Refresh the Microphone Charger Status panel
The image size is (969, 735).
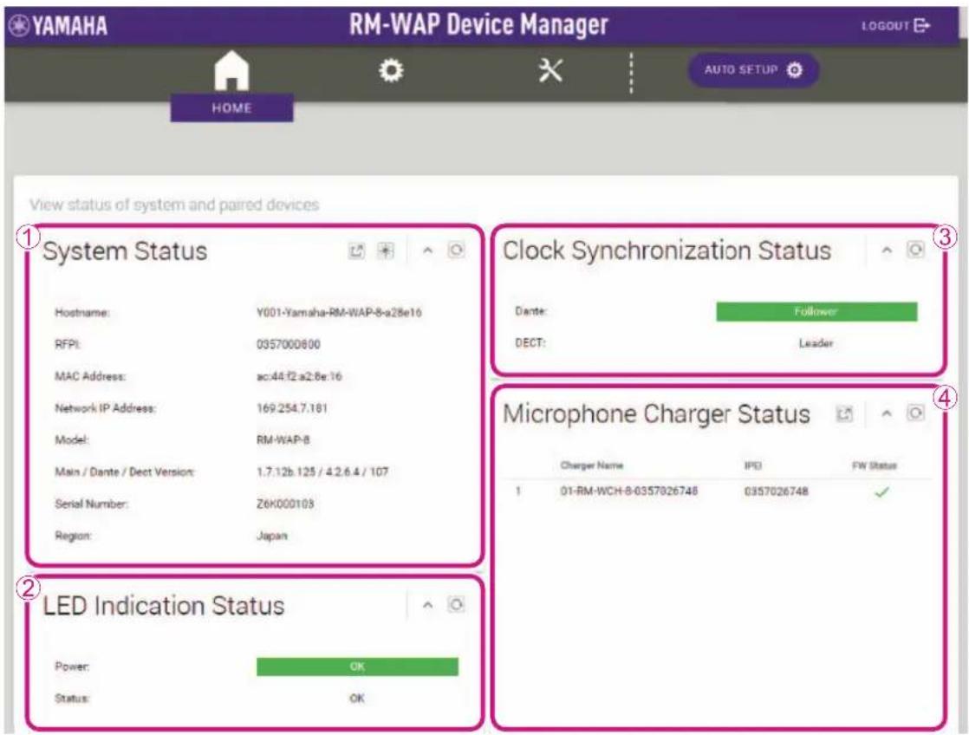coord(915,413)
